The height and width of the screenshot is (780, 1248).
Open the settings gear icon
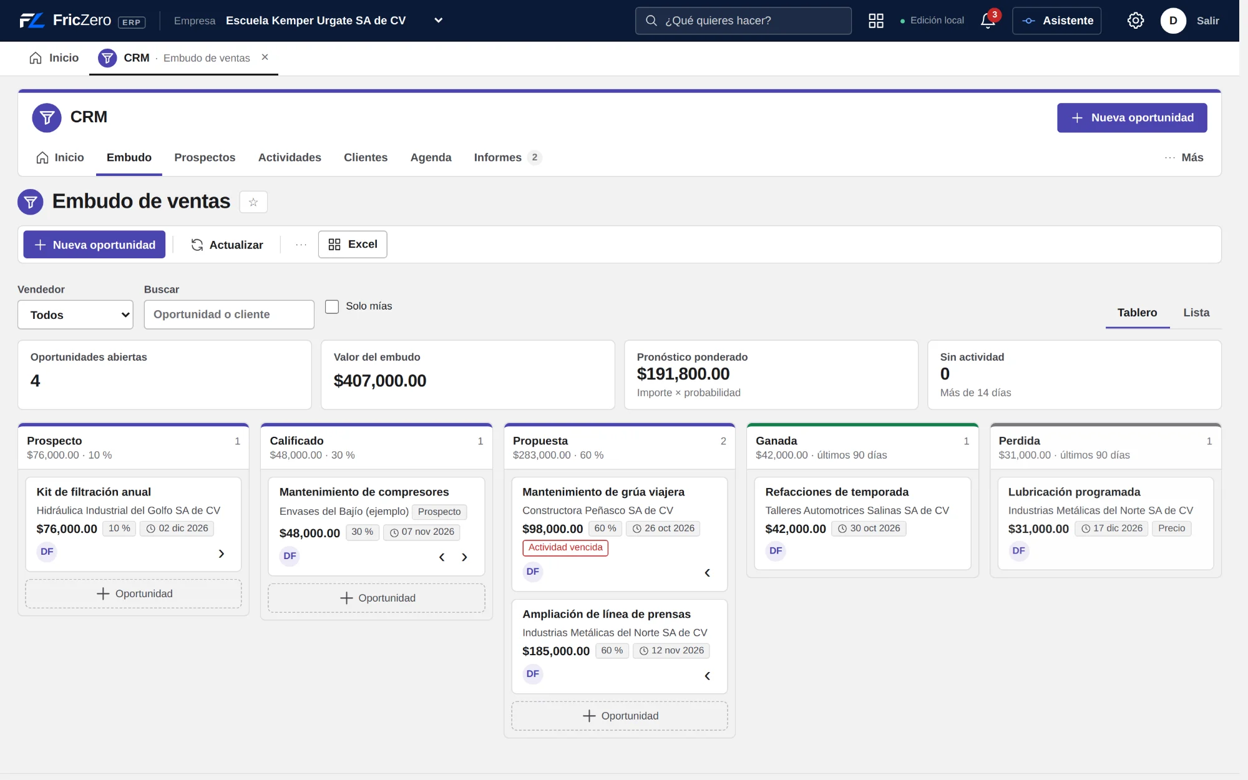tap(1136, 21)
